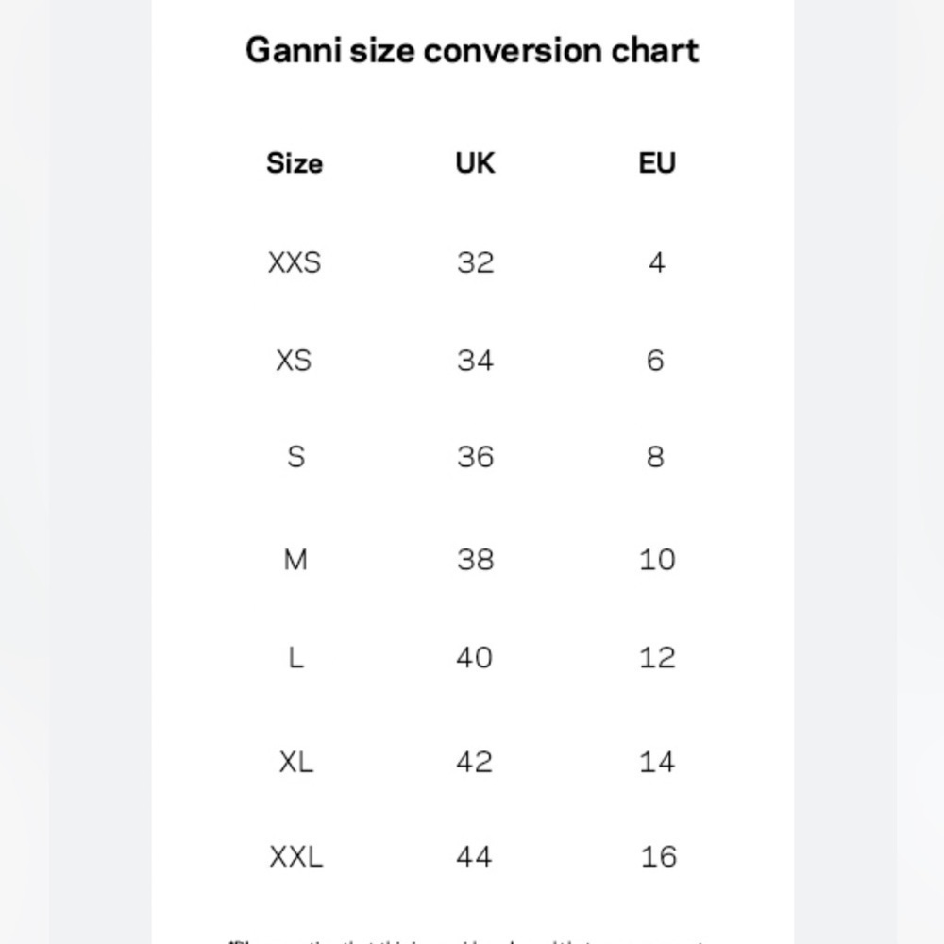Select the Size column header
Image resolution: width=944 pixels, height=944 pixels.
295,163
